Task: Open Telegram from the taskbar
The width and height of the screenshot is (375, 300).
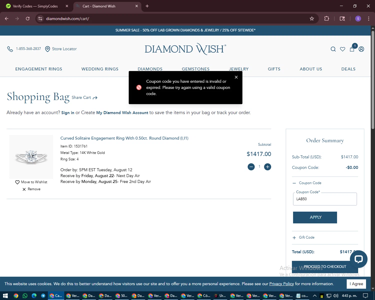Action: [x=43, y=296]
